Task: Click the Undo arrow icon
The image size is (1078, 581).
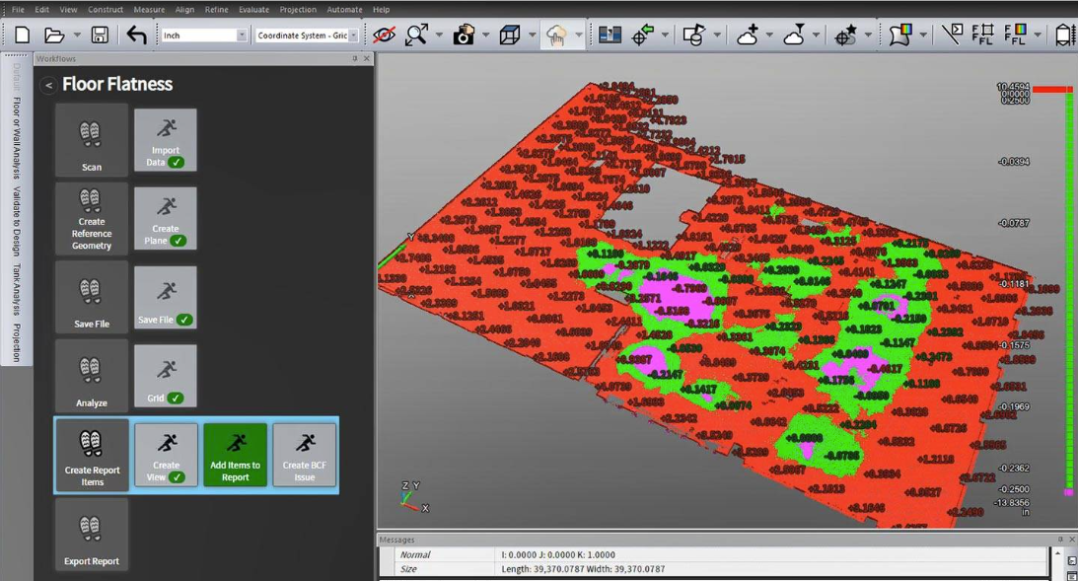Action: 136,36
